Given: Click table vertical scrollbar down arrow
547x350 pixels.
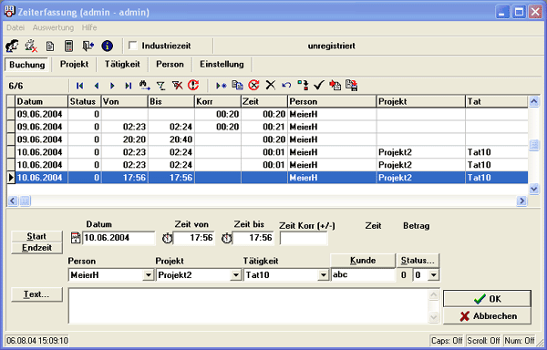Looking at the screenshot, I should [534, 189].
